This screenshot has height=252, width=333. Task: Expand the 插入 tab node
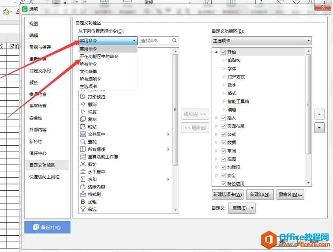[217, 118]
